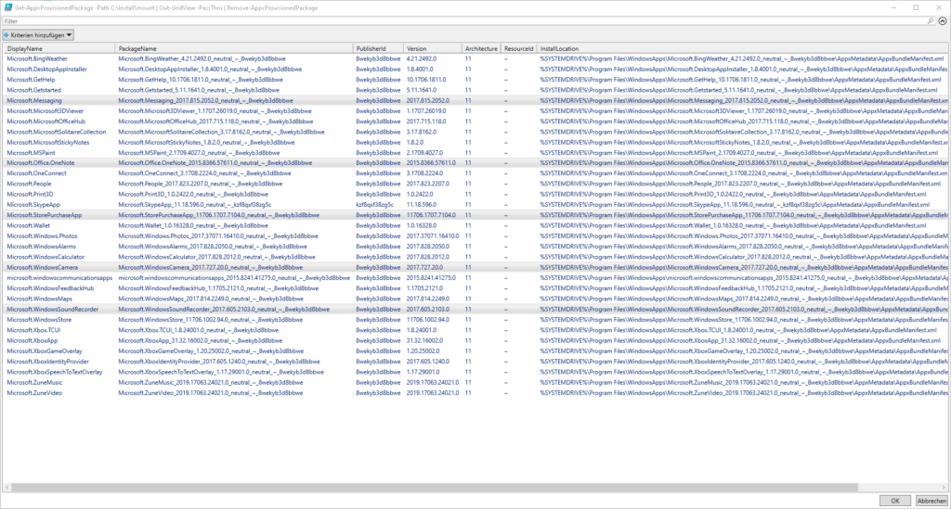Click the PowerShell window icon in the title bar
The height and width of the screenshot is (509, 951).
pyautogui.click(x=7, y=7)
